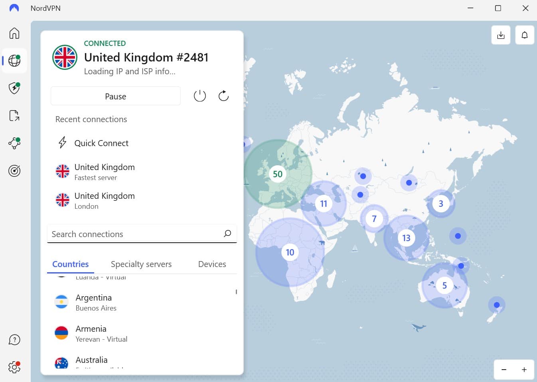The height and width of the screenshot is (382, 537).
Task: Click the Australia cluster marked 5
Action: pyautogui.click(x=444, y=285)
